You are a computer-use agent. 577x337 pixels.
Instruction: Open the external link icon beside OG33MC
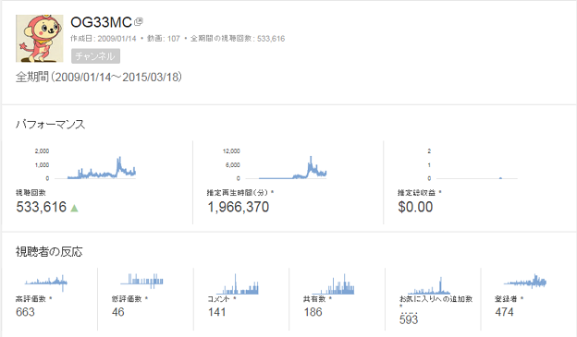coord(139,22)
